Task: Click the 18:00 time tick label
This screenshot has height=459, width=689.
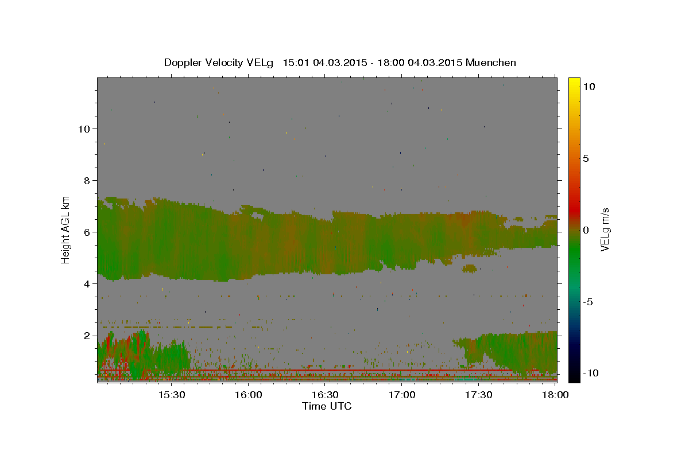Action: pos(555,395)
